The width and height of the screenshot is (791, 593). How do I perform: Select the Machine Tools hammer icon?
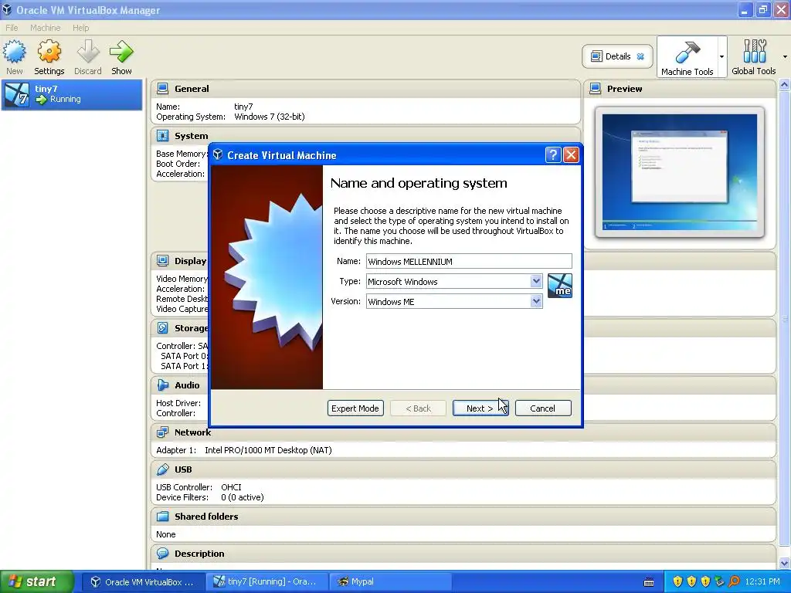click(687, 52)
